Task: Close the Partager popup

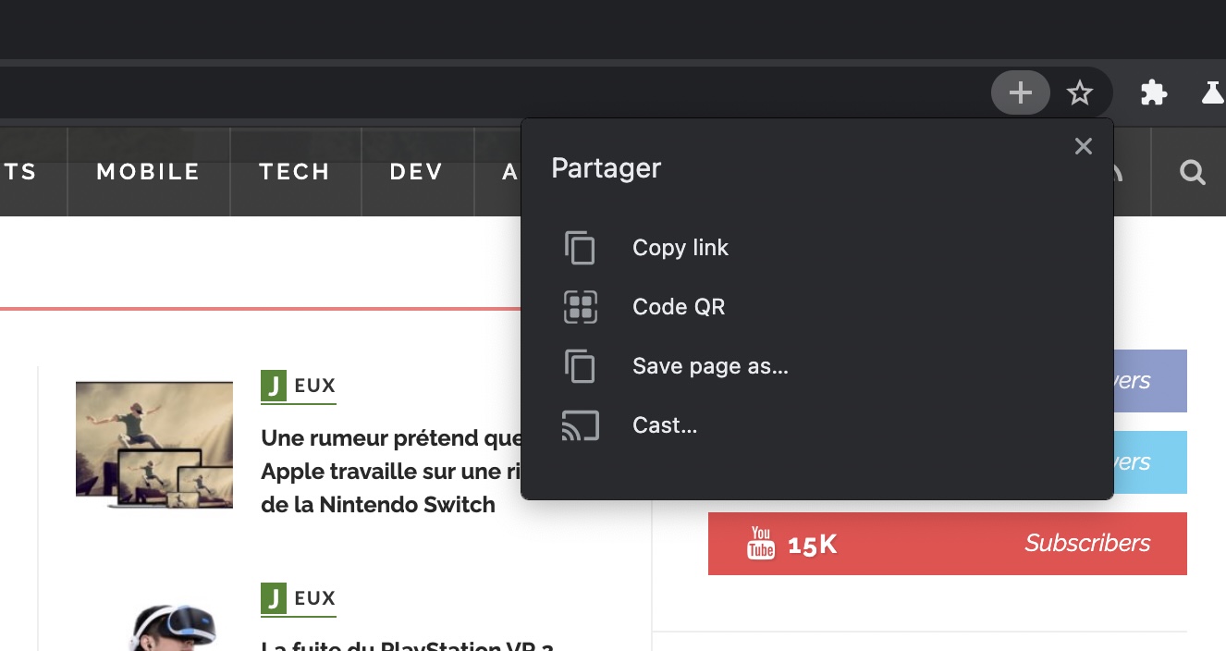Action: [x=1083, y=146]
